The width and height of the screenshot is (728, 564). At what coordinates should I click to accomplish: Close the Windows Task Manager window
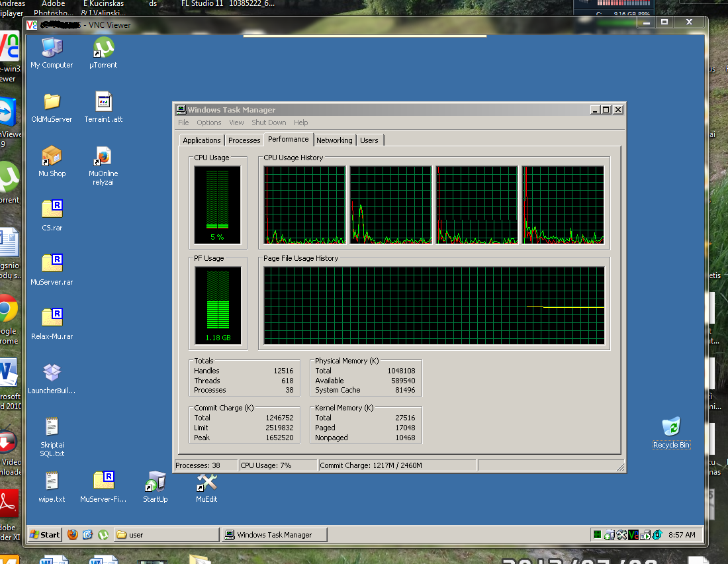[618, 110]
